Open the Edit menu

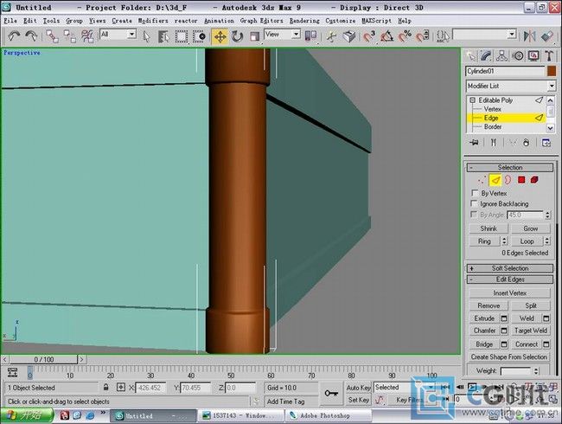tap(30, 21)
